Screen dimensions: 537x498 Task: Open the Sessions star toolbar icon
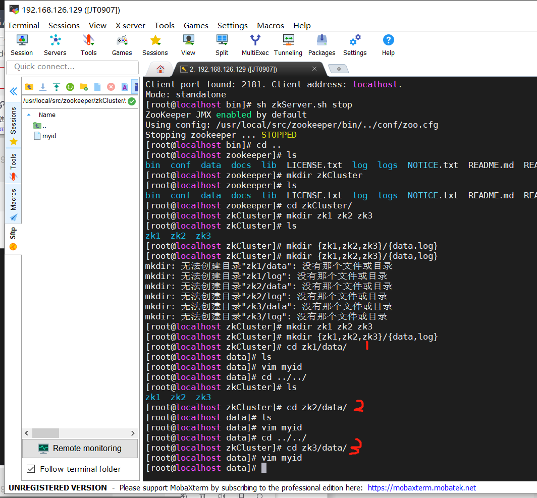click(155, 45)
